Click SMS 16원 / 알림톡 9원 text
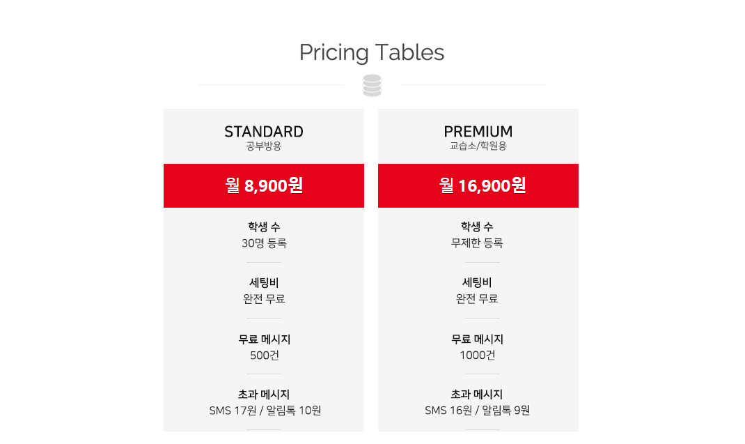Image resolution: width=745 pixels, height=444 pixels. point(477,411)
